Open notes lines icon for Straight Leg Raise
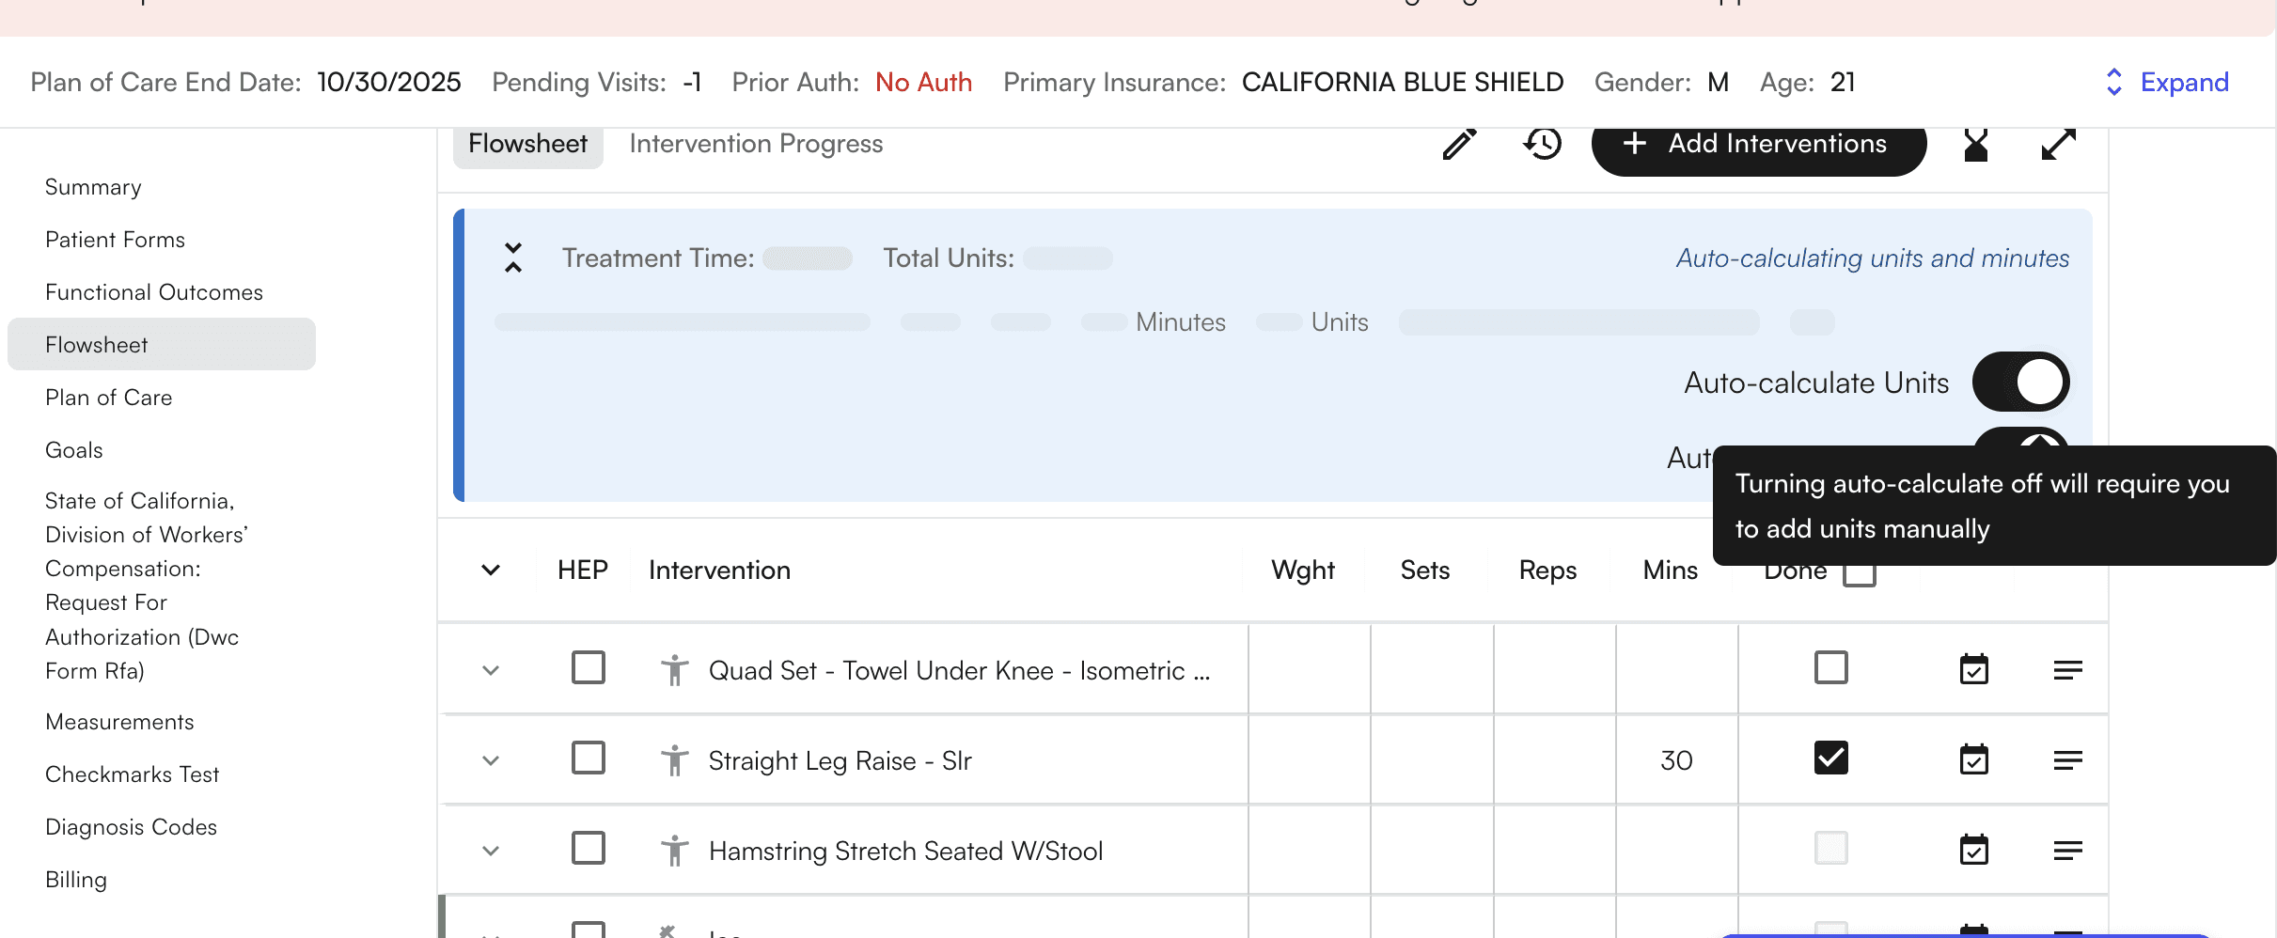 pyautogui.click(x=2067, y=760)
